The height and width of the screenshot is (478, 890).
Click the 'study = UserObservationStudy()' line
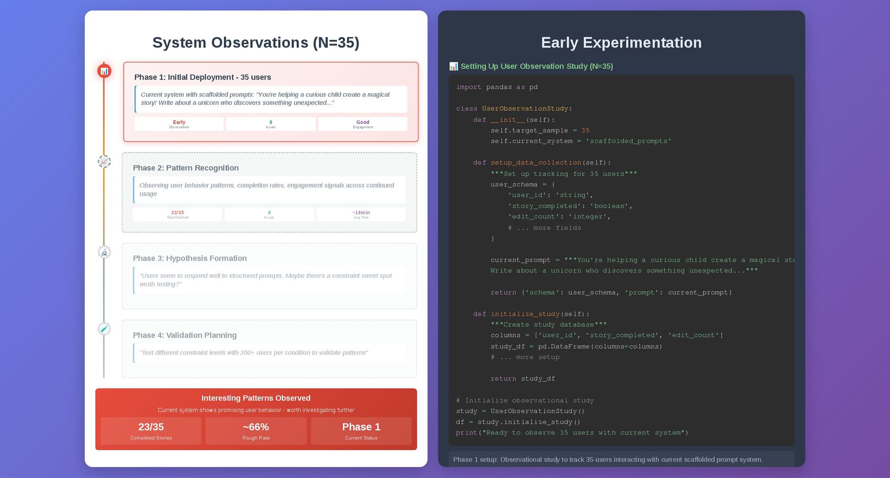(520, 411)
